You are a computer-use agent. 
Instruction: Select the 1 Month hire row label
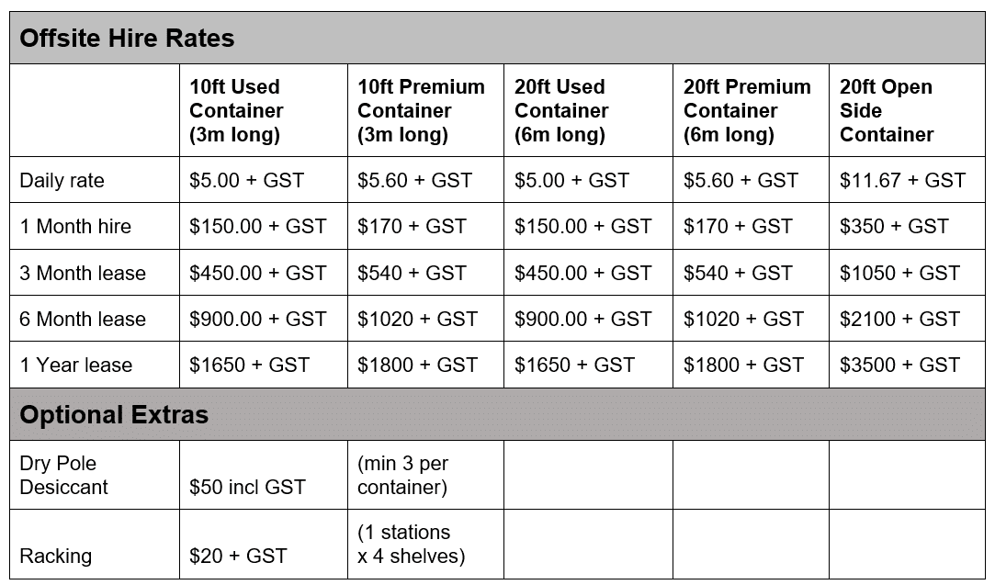coord(75,227)
